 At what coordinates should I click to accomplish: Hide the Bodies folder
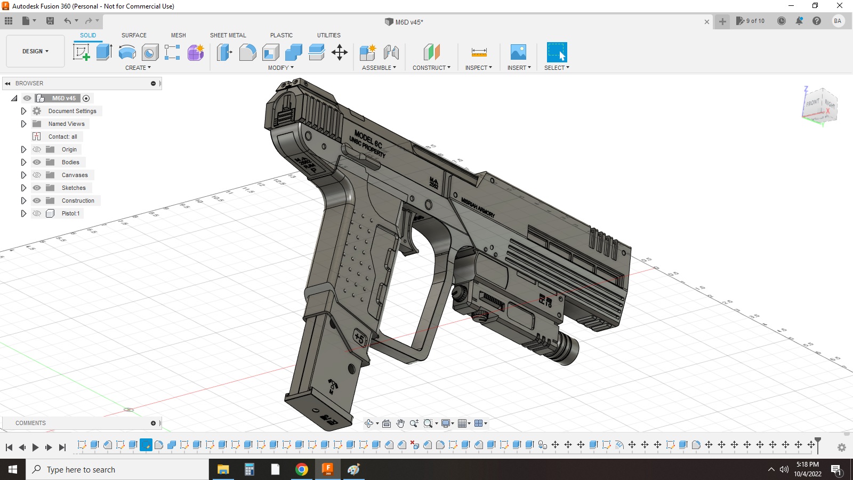37,162
